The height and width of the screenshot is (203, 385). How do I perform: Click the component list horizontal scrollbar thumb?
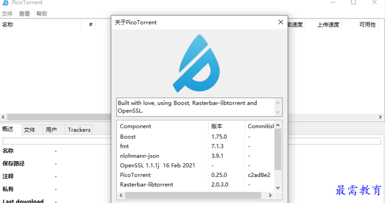193,195
